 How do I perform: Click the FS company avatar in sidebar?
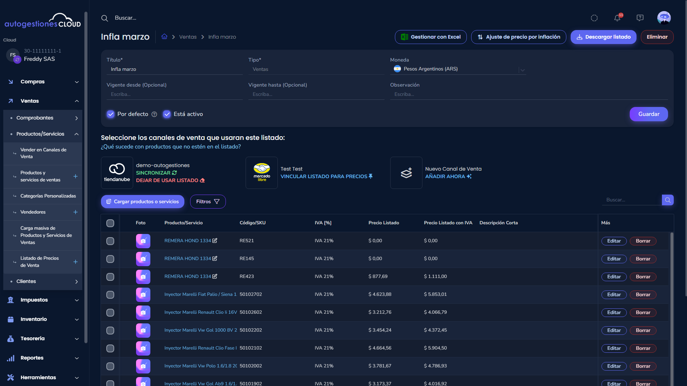[13, 55]
